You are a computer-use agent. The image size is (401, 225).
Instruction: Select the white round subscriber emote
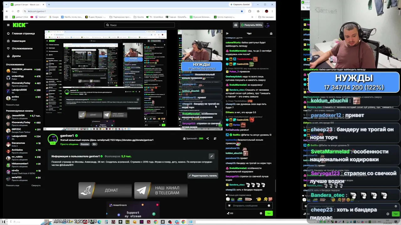228,199
